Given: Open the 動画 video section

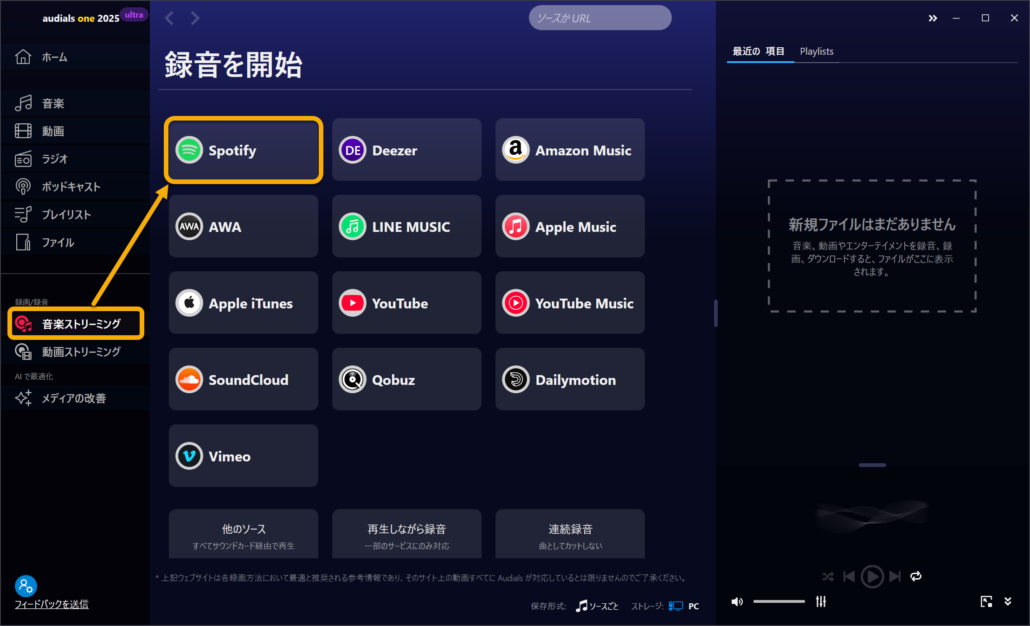Looking at the screenshot, I should pos(75,131).
